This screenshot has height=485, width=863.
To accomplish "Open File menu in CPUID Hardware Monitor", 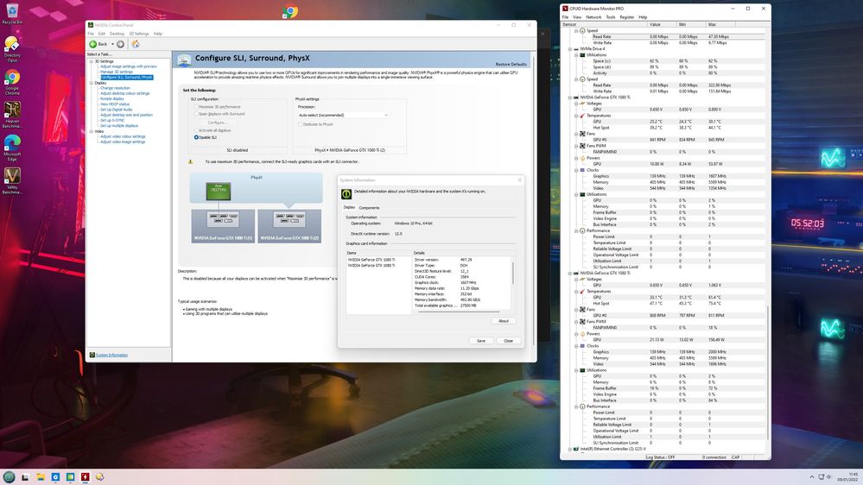I will [x=565, y=17].
